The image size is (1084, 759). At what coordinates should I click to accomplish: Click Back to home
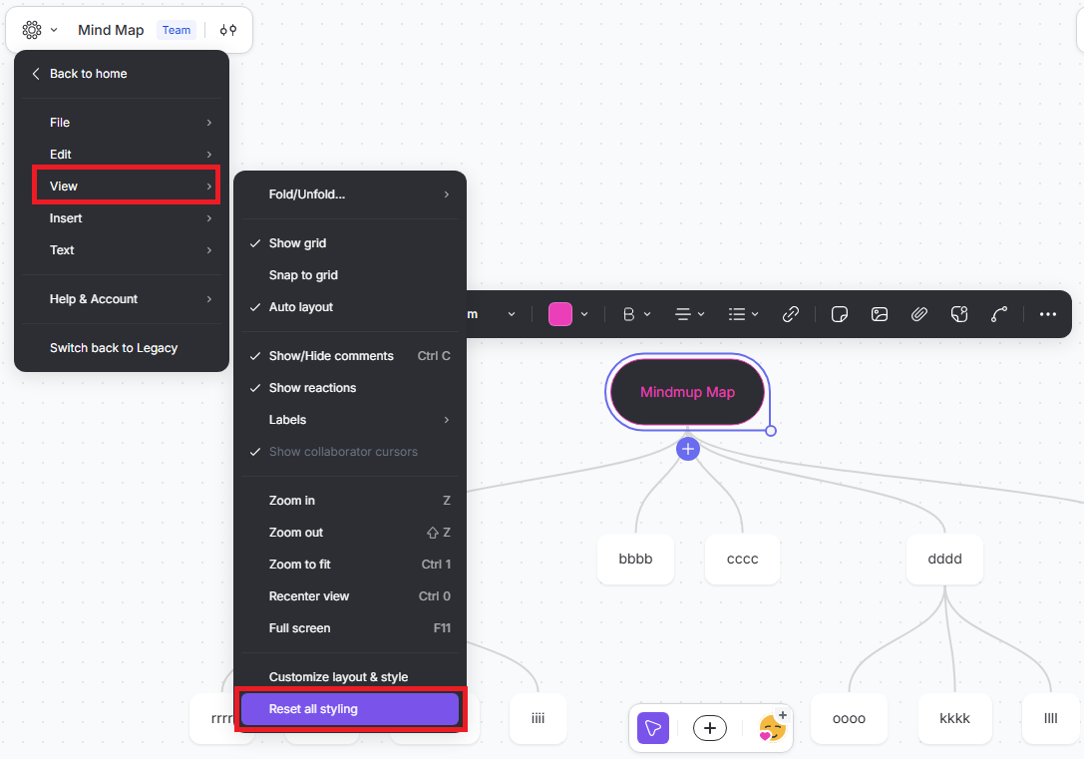(89, 73)
